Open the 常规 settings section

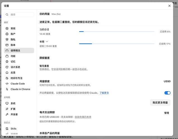coord(19,28)
